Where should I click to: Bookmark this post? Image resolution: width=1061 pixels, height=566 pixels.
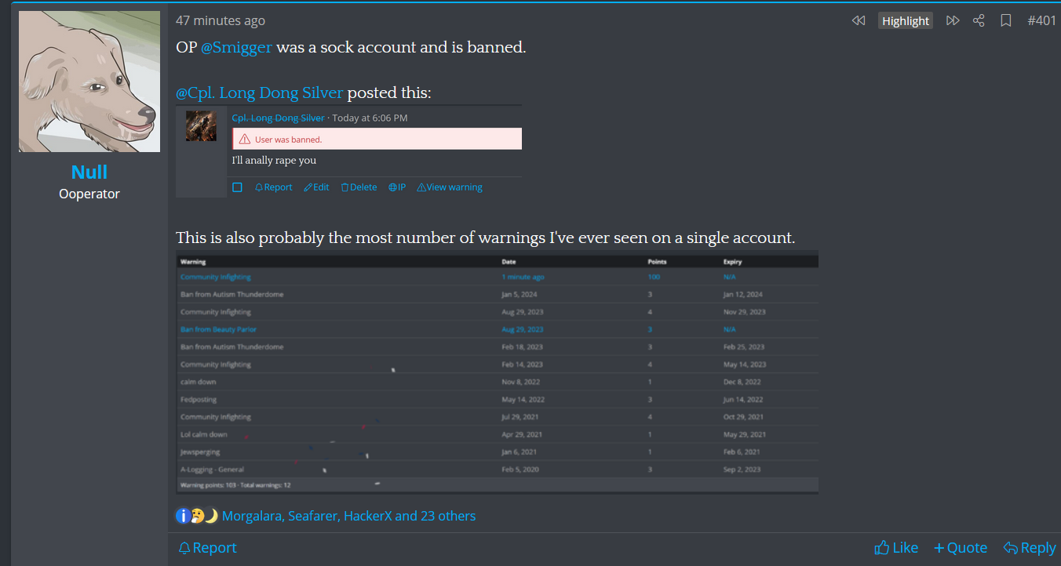pyautogui.click(x=1005, y=21)
